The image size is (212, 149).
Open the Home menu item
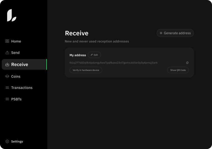[16, 41]
